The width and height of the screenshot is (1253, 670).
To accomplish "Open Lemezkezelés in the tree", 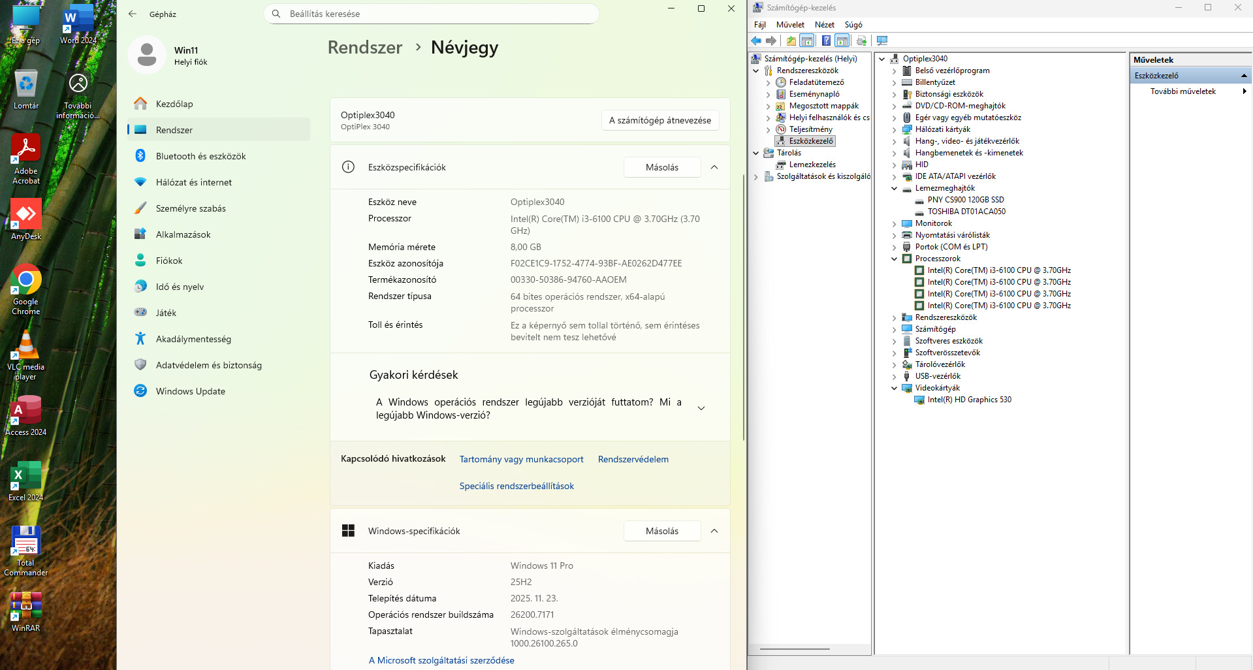I will pyautogui.click(x=812, y=165).
